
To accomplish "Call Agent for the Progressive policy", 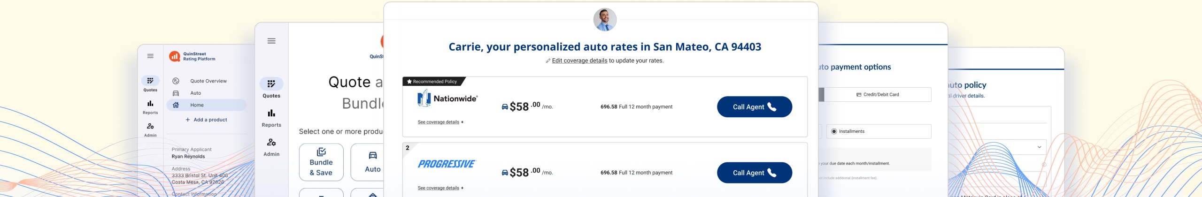I will click(755, 173).
